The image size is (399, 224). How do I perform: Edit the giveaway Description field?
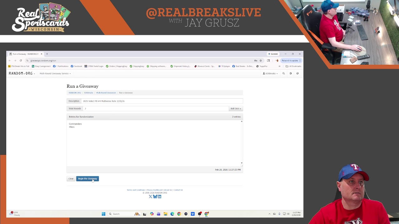162,101
